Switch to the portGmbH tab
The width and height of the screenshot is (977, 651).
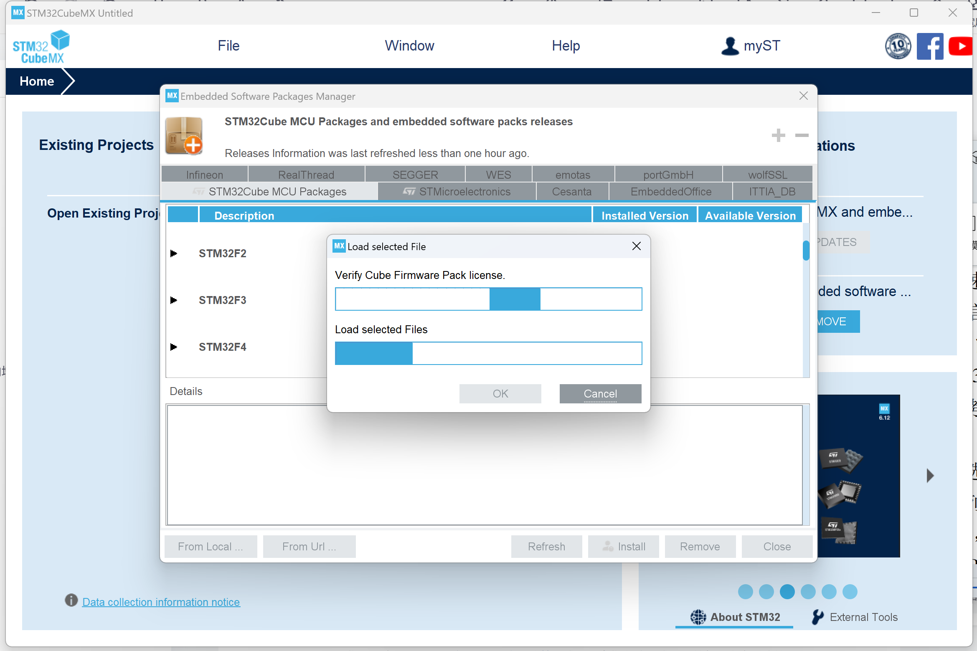click(x=668, y=175)
